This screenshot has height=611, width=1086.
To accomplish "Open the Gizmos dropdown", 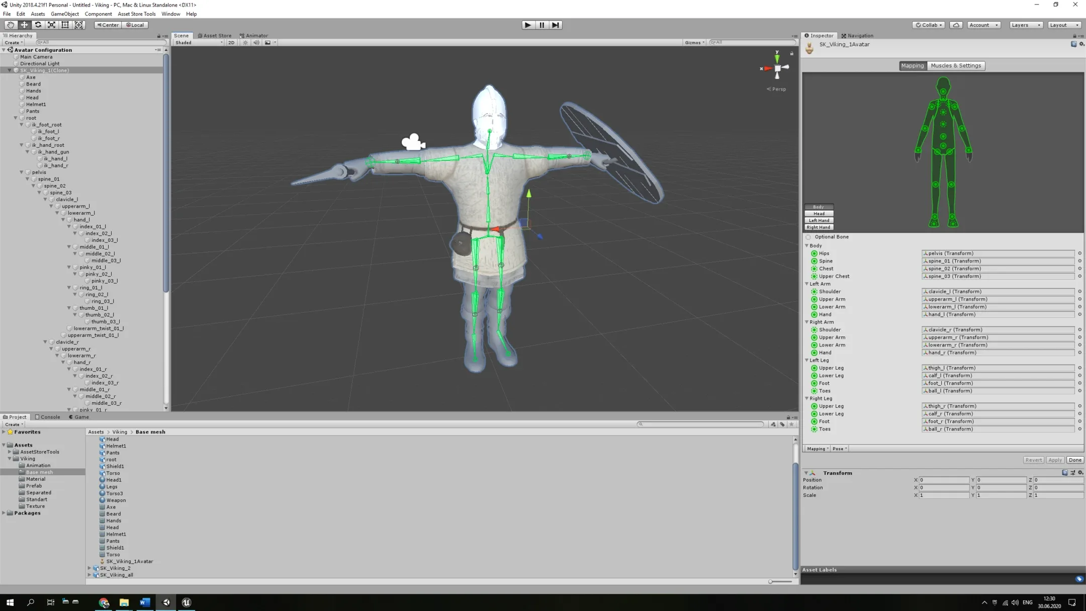I will point(694,43).
